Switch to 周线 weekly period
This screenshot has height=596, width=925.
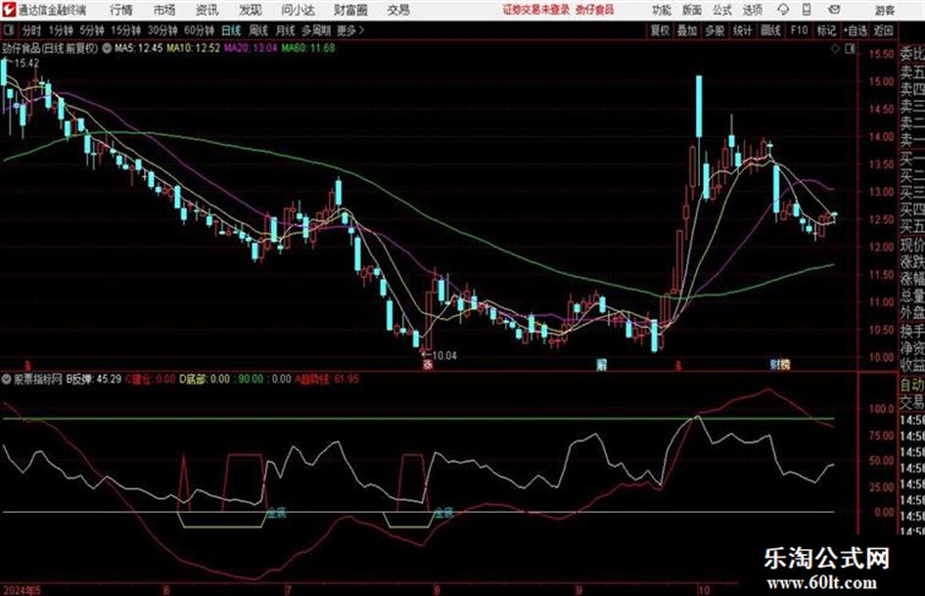pos(258,30)
